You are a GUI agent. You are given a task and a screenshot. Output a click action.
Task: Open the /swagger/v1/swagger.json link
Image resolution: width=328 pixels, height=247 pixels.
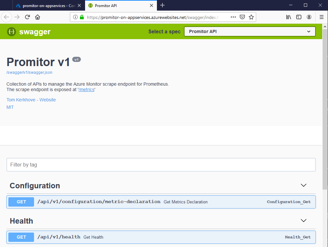tap(29, 72)
